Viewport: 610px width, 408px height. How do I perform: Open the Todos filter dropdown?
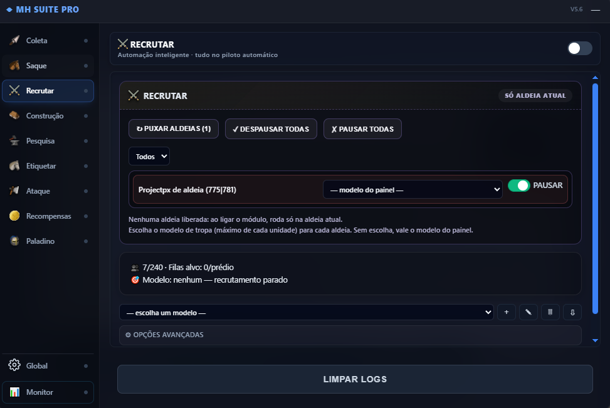click(149, 156)
